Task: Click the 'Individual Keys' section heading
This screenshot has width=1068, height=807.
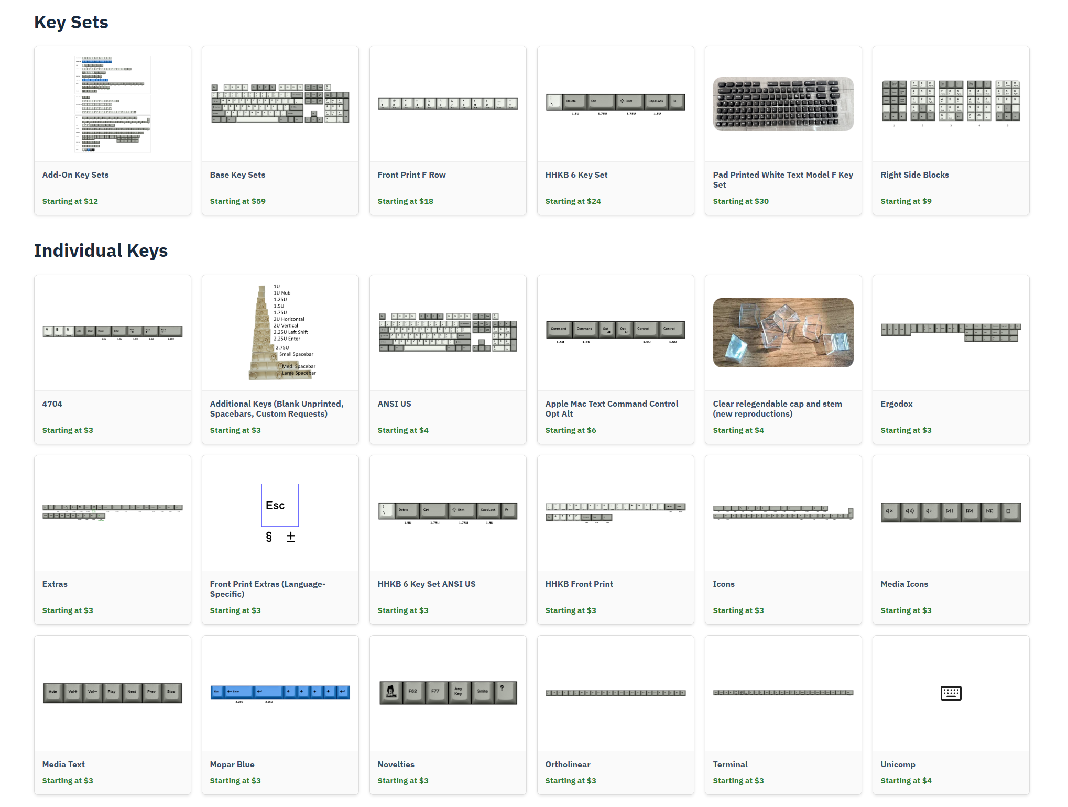Action: click(x=101, y=251)
